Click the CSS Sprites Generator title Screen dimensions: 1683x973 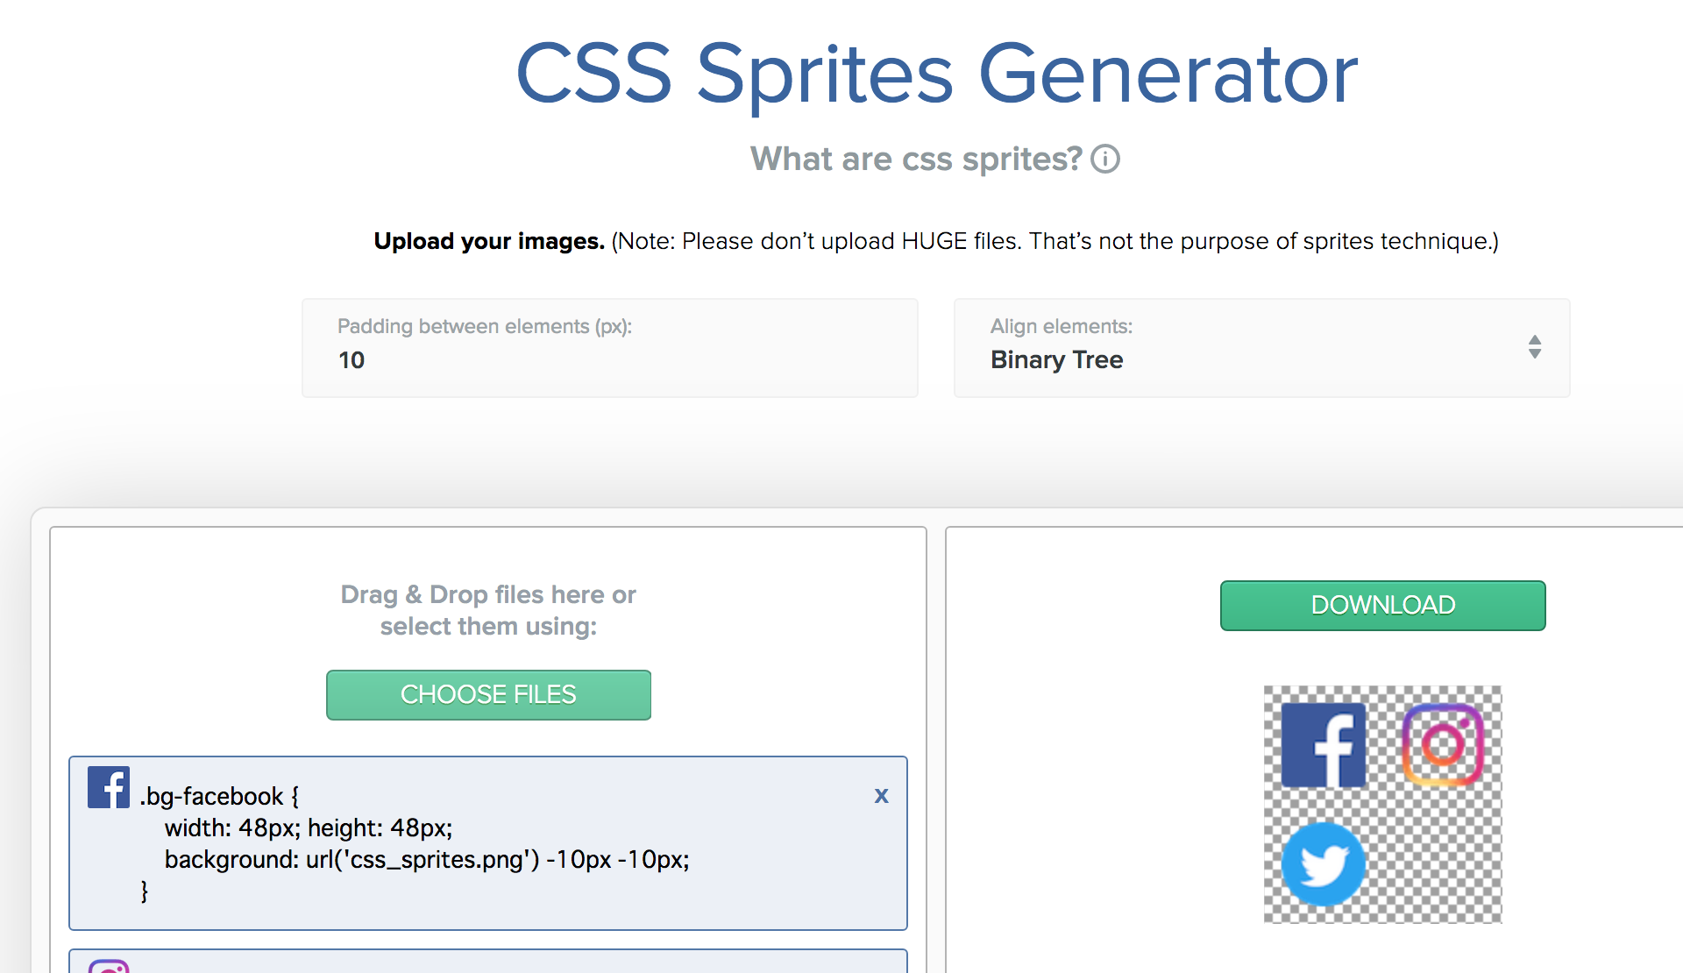click(936, 75)
